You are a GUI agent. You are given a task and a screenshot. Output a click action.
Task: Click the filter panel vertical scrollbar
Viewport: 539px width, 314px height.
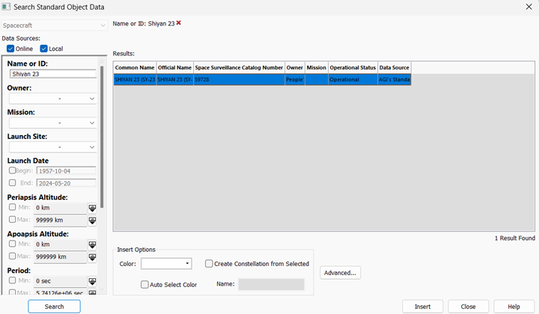pyautogui.click(x=102, y=138)
